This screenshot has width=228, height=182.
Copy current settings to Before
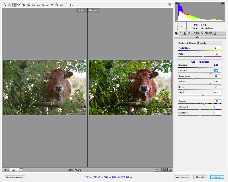click(x=166, y=170)
